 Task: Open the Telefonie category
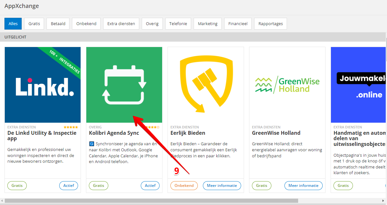pyautogui.click(x=178, y=24)
